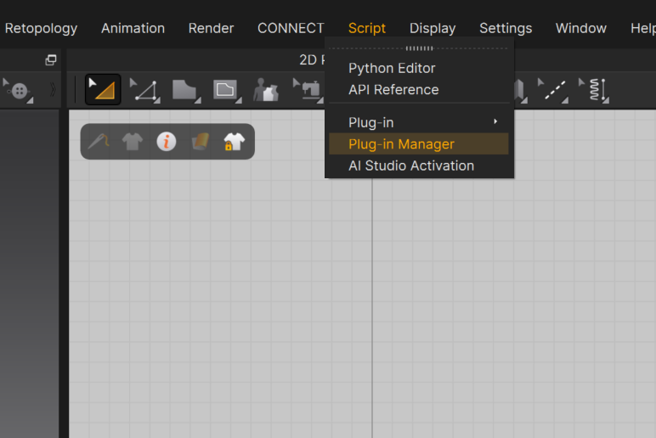Expand the toolbar with double chevron
The image size is (656, 438).
click(53, 90)
